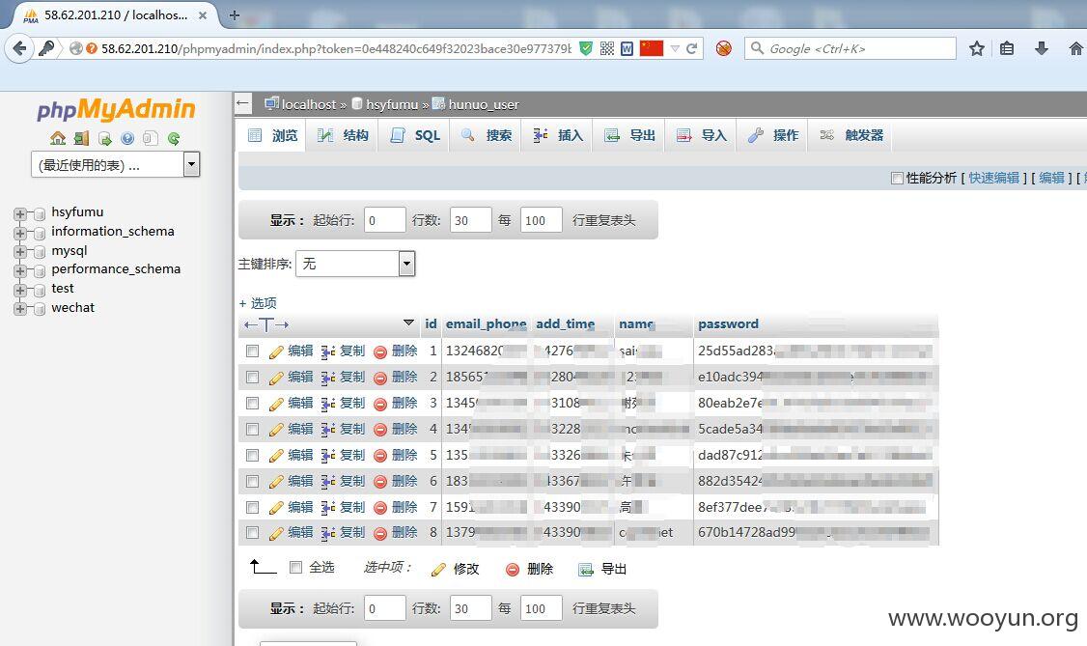Screen dimensions: 1087x646
Task: Click the red blocked-content icon
Action: pos(724,48)
